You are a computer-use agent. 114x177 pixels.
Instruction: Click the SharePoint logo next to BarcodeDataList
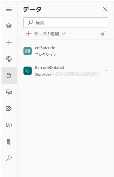coord(28,71)
